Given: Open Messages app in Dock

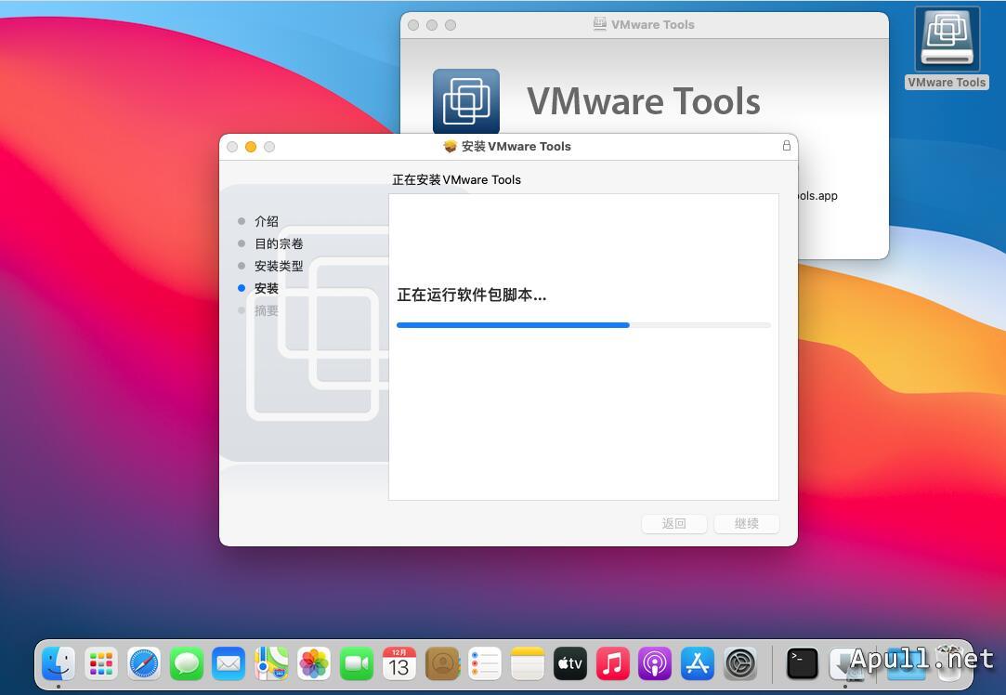Looking at the screenshot, I should tap(186, 662).
